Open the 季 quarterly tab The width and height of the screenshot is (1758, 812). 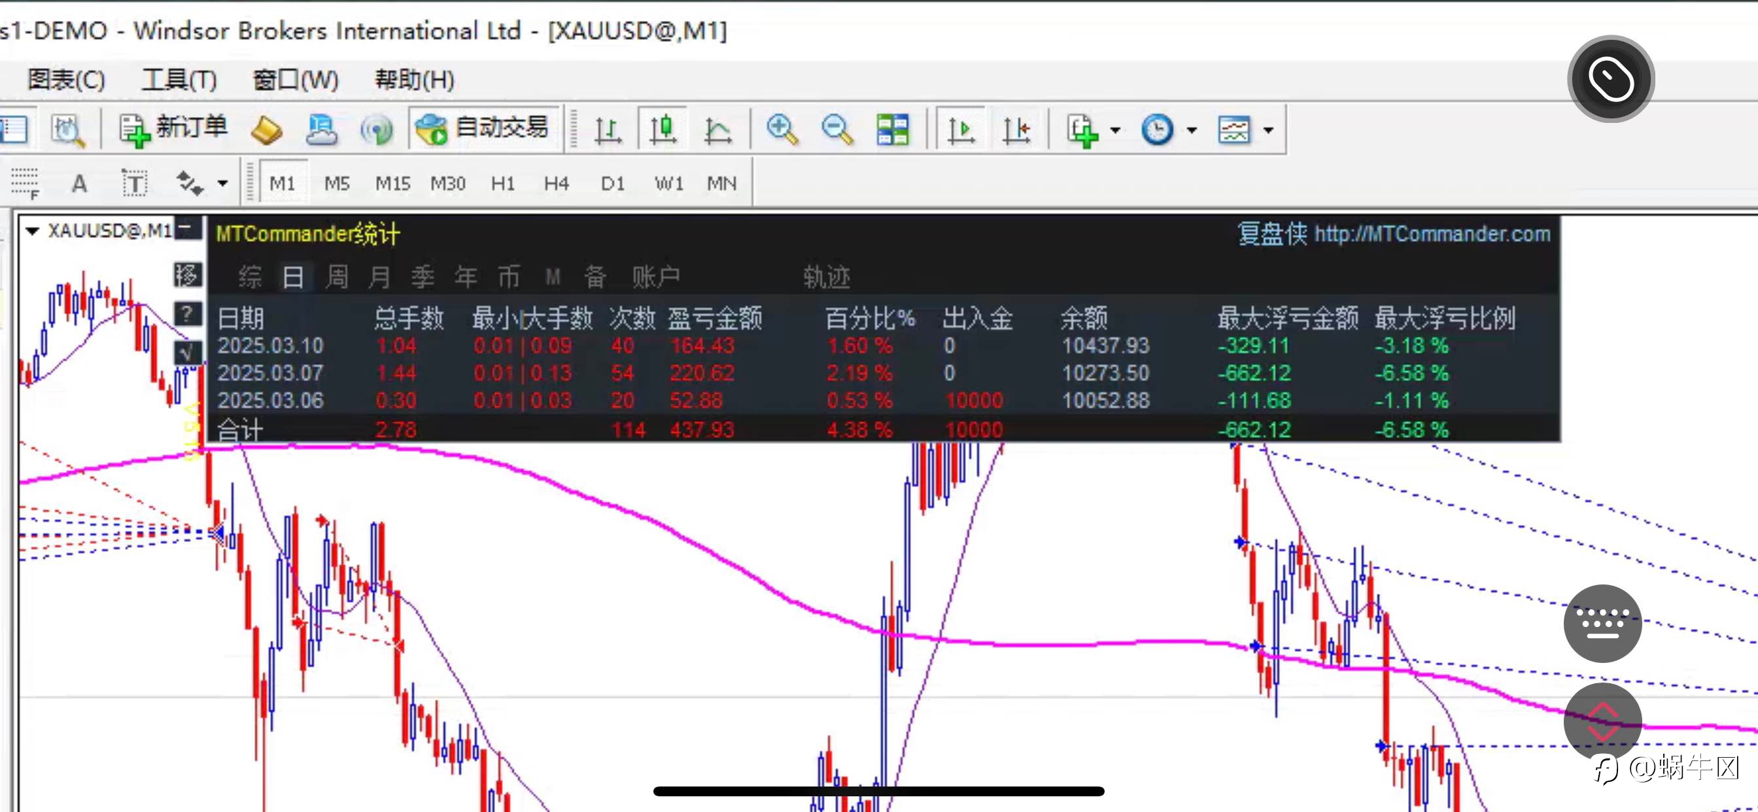tap(423, 277)
